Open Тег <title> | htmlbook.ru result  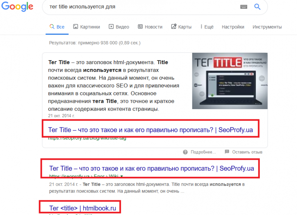[83, 208]
